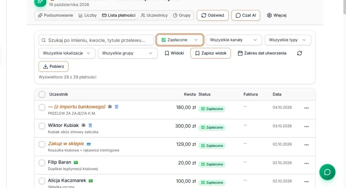Click the reset filters refresh icon
Image resolution: width=346 pixels, height=188 pixels.
[x=299, y=53]
